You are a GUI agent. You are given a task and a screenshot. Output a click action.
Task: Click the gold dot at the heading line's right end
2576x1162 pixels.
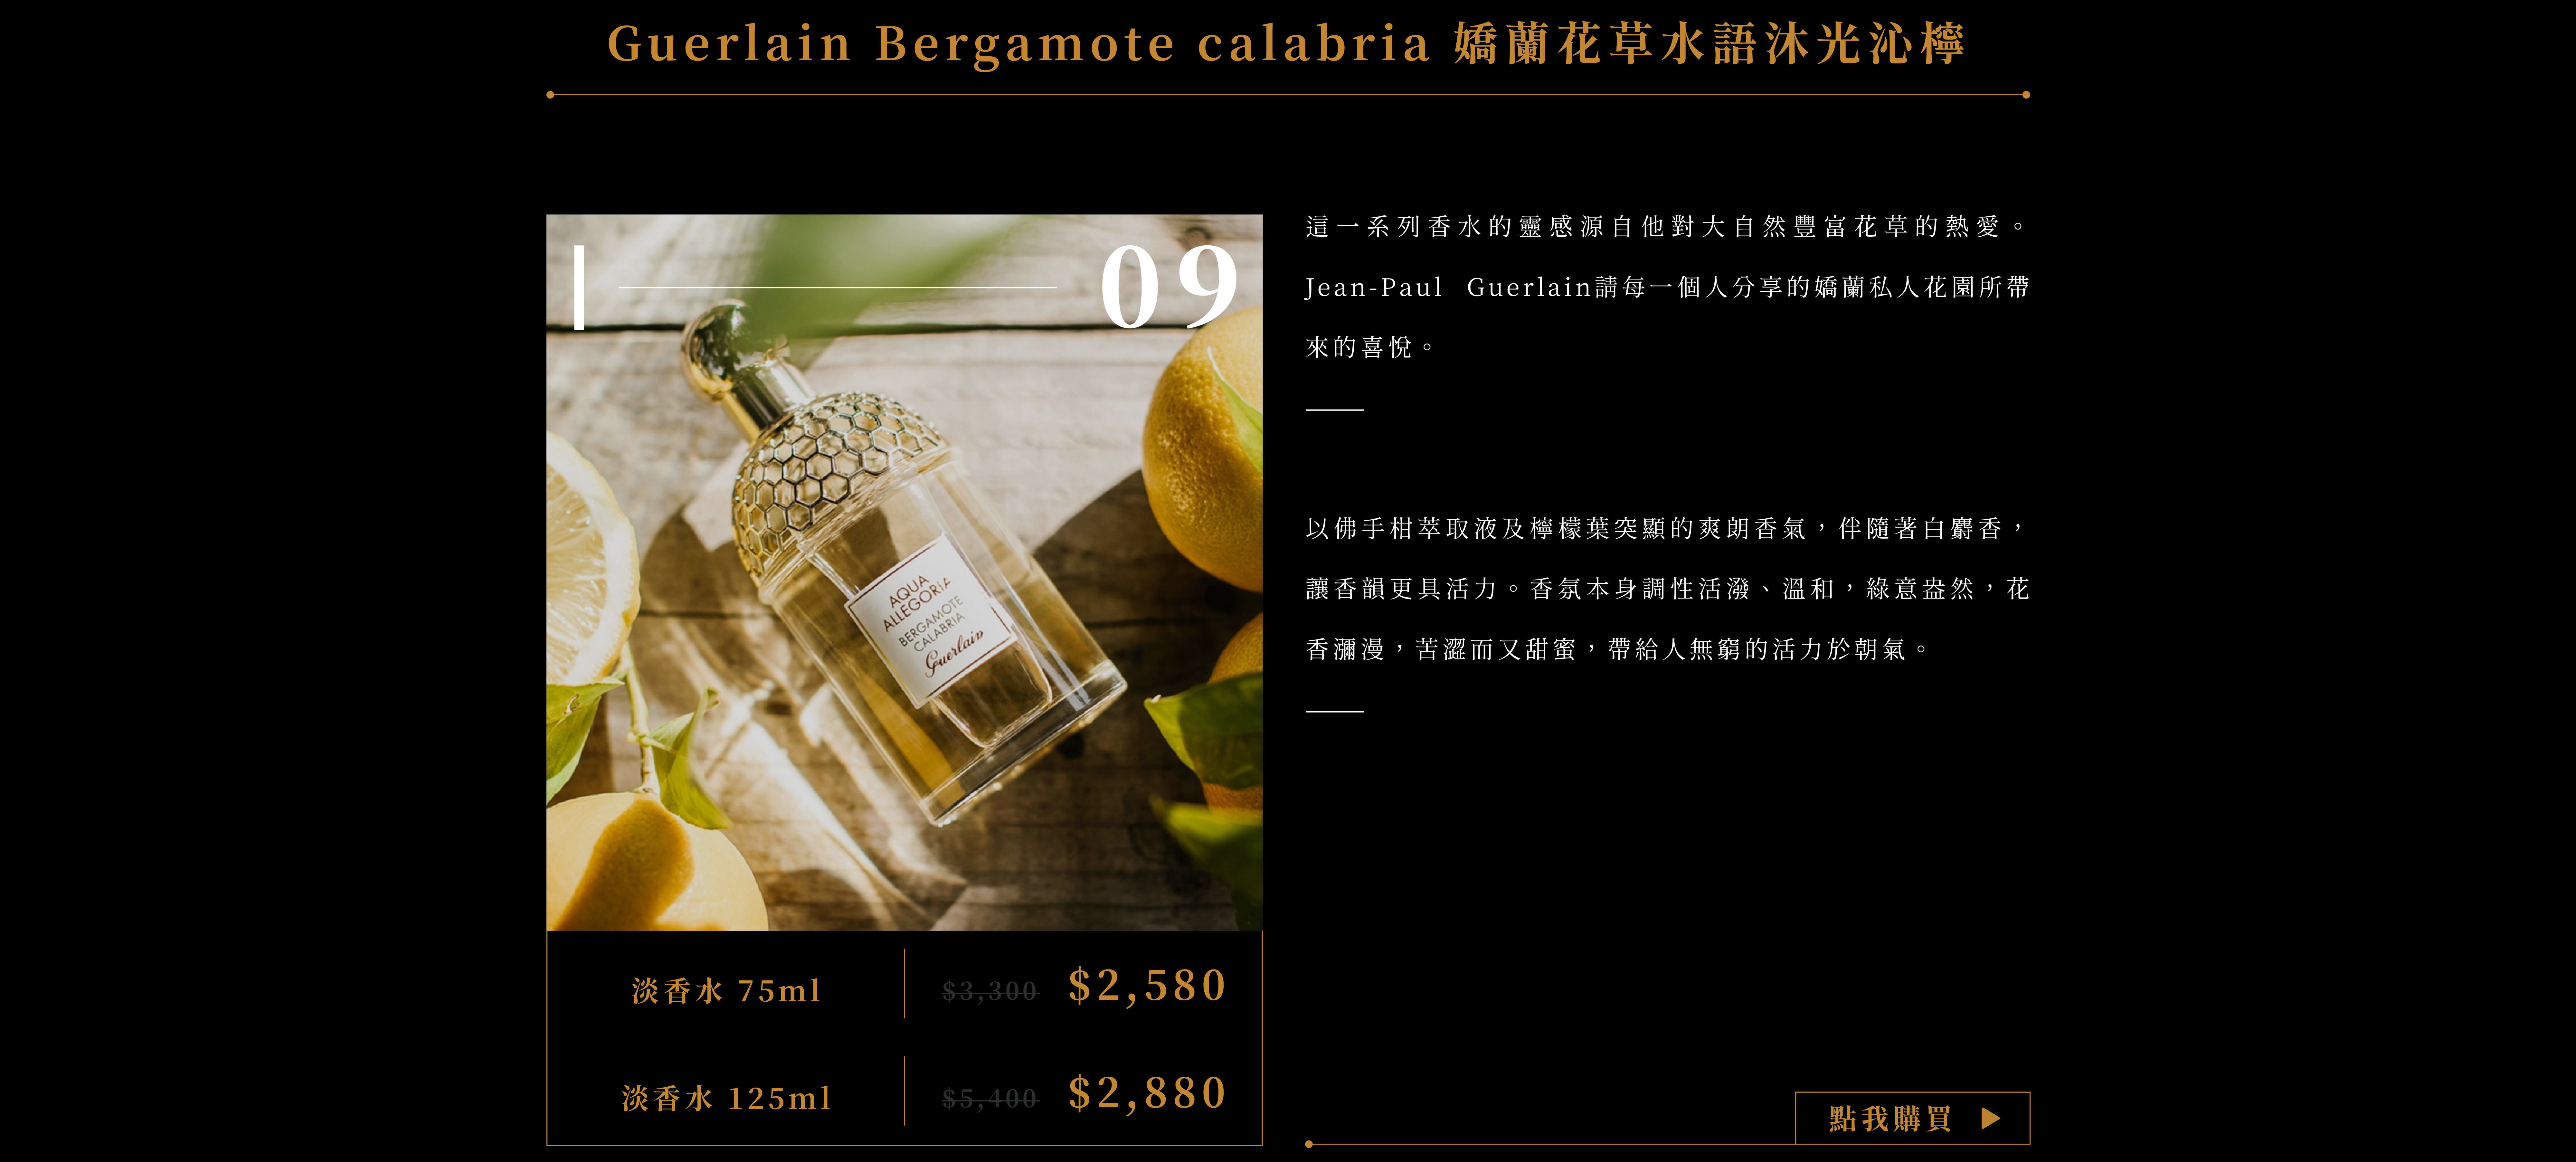2026,95
